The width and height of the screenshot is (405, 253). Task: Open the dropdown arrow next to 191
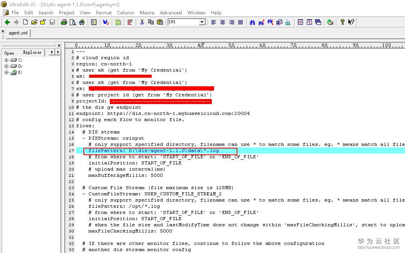point(202,22)
